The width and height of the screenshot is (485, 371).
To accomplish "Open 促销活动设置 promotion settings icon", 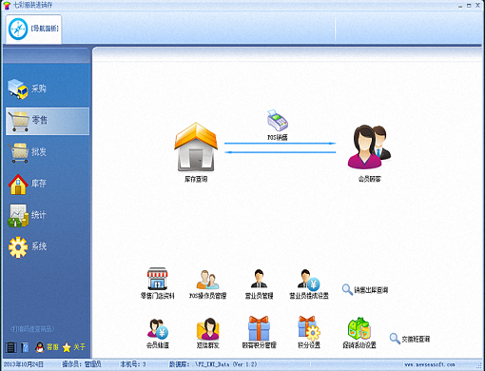I will (x=359, y=328).
